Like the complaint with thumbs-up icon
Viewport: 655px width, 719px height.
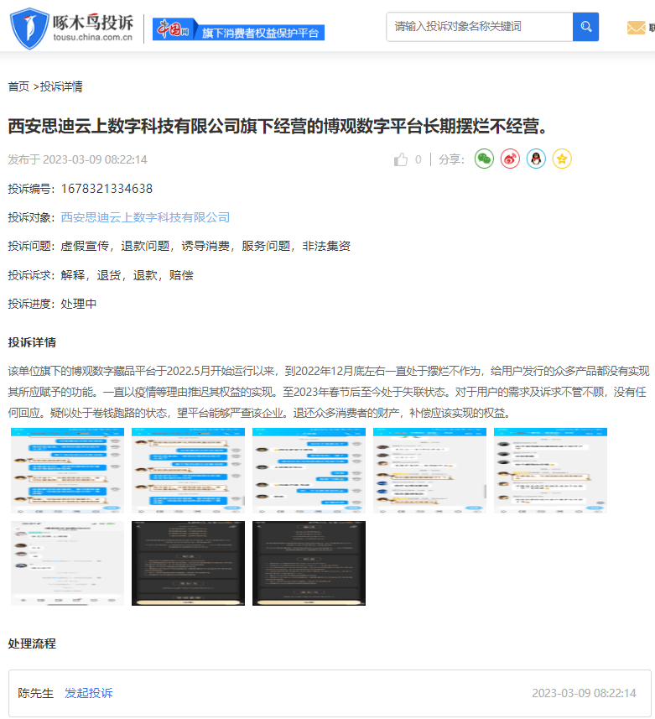coord(401,159)
